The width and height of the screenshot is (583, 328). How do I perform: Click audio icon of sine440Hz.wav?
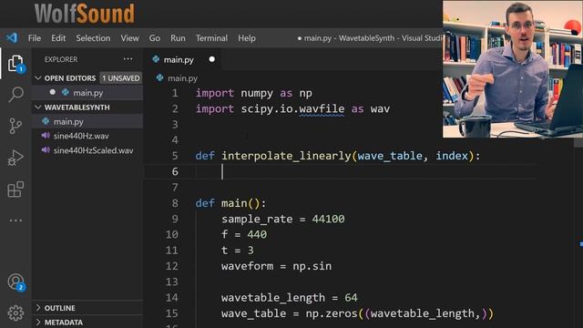(x=46, y=136)
